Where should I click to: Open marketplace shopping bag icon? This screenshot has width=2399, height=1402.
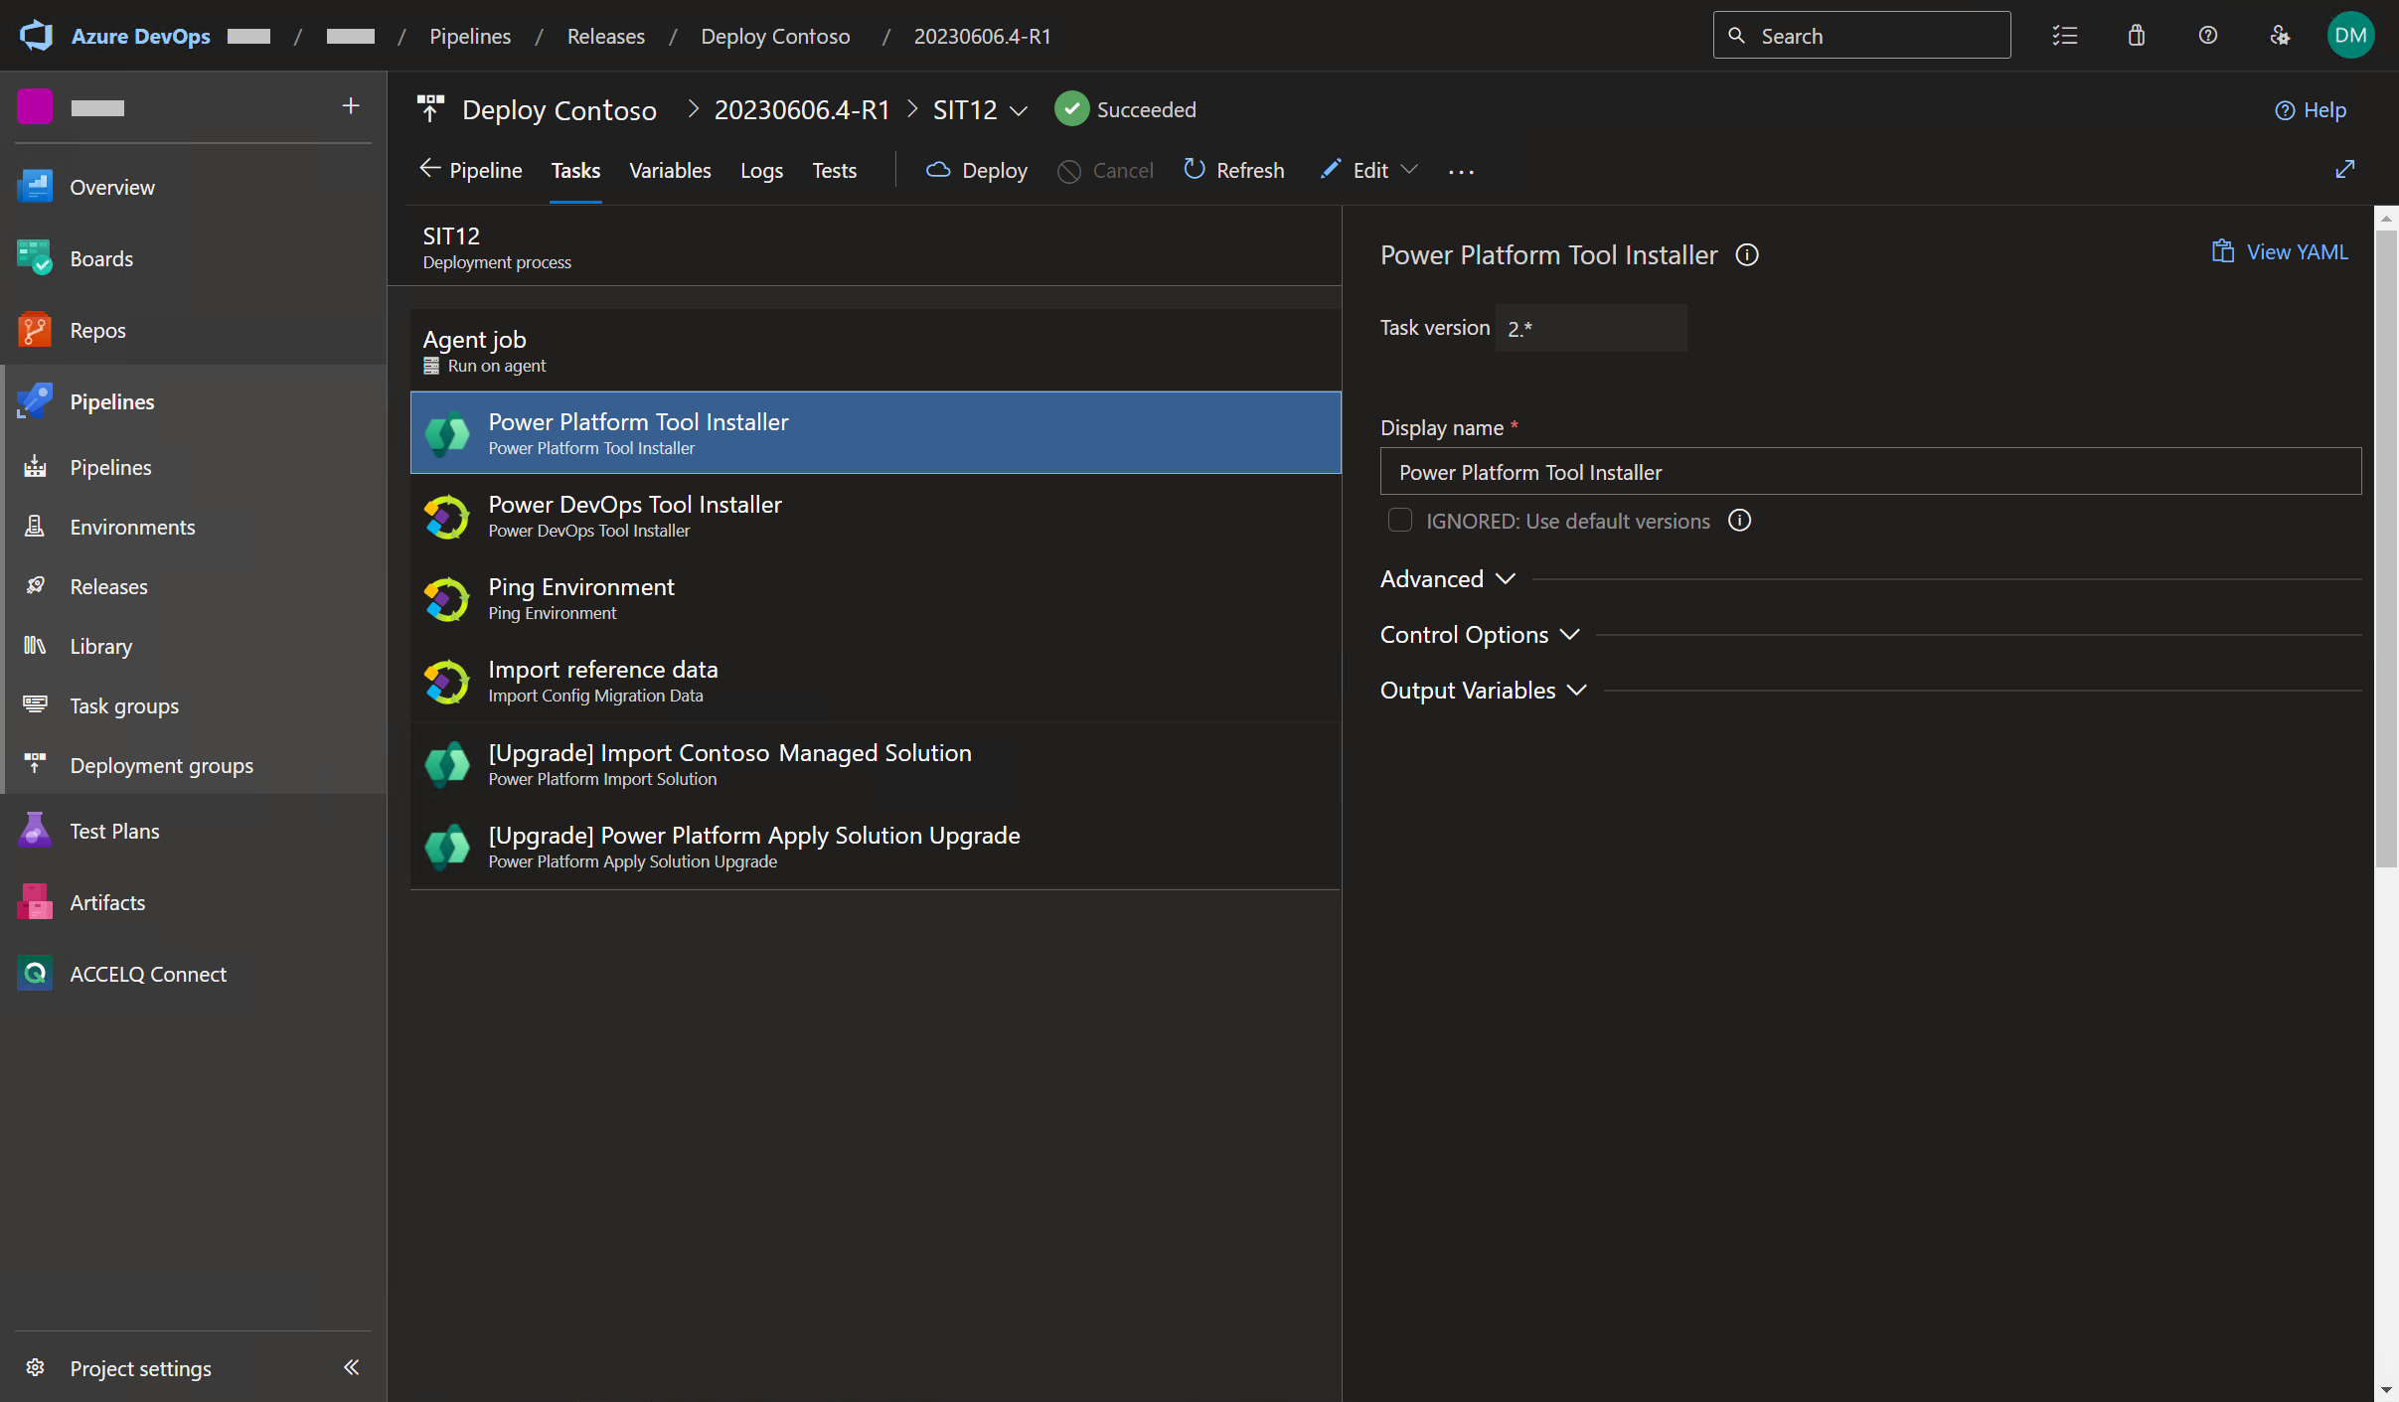(2137, 36)
